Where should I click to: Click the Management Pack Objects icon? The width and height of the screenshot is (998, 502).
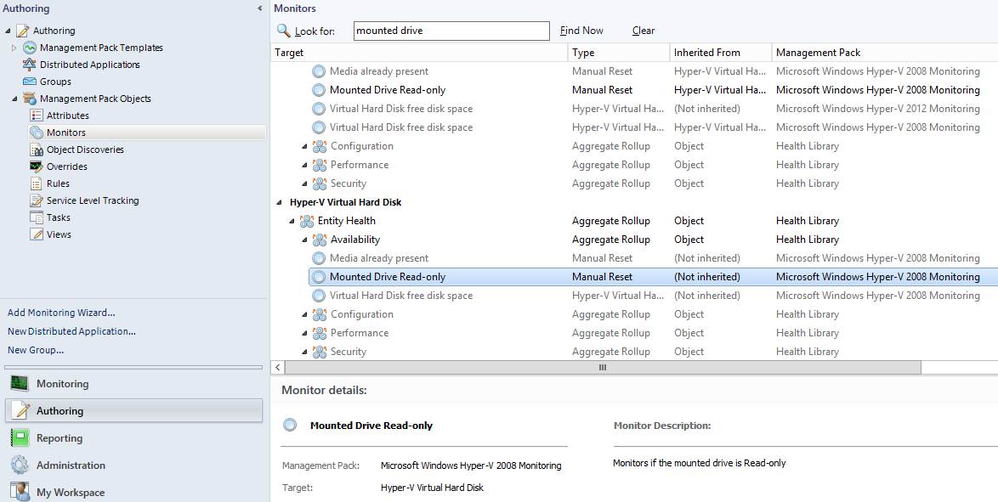click(29, 99)
